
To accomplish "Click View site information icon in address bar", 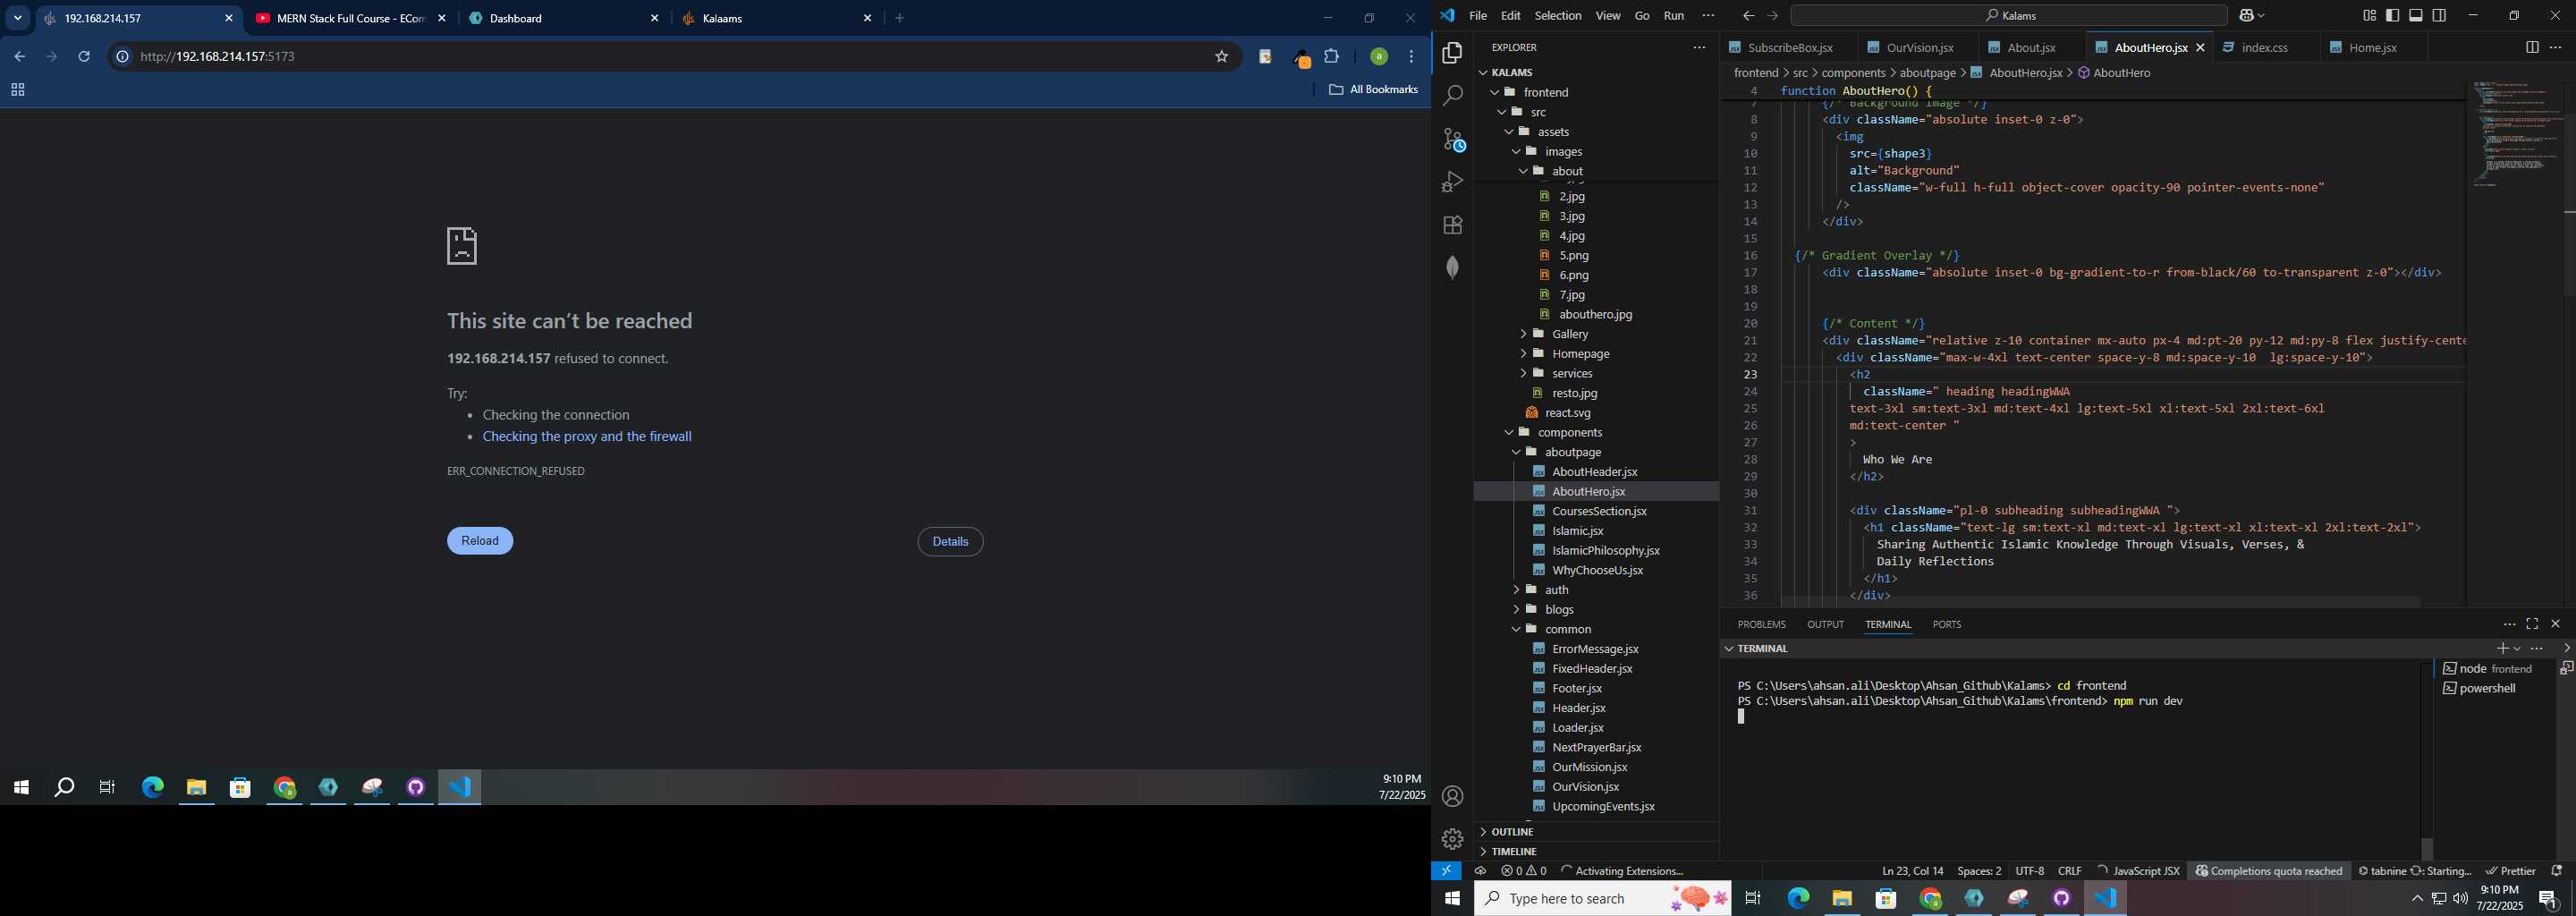I will pos(122,57).
